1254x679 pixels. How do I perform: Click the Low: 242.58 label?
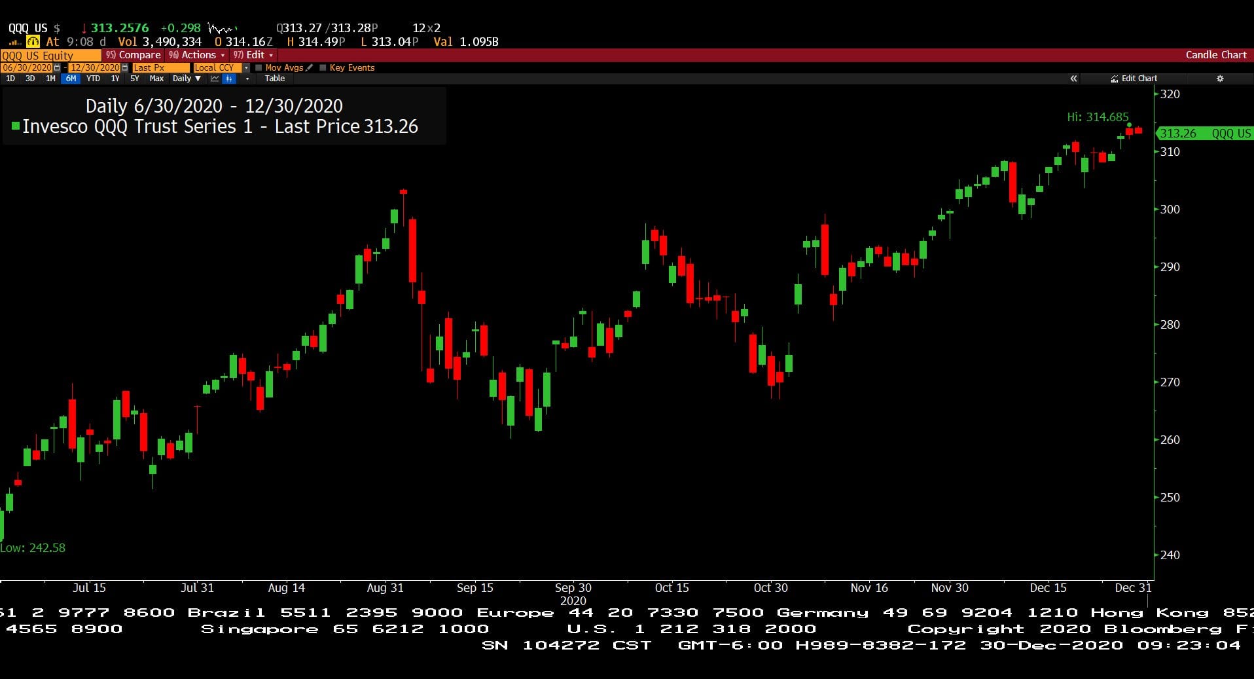(33, 548)
